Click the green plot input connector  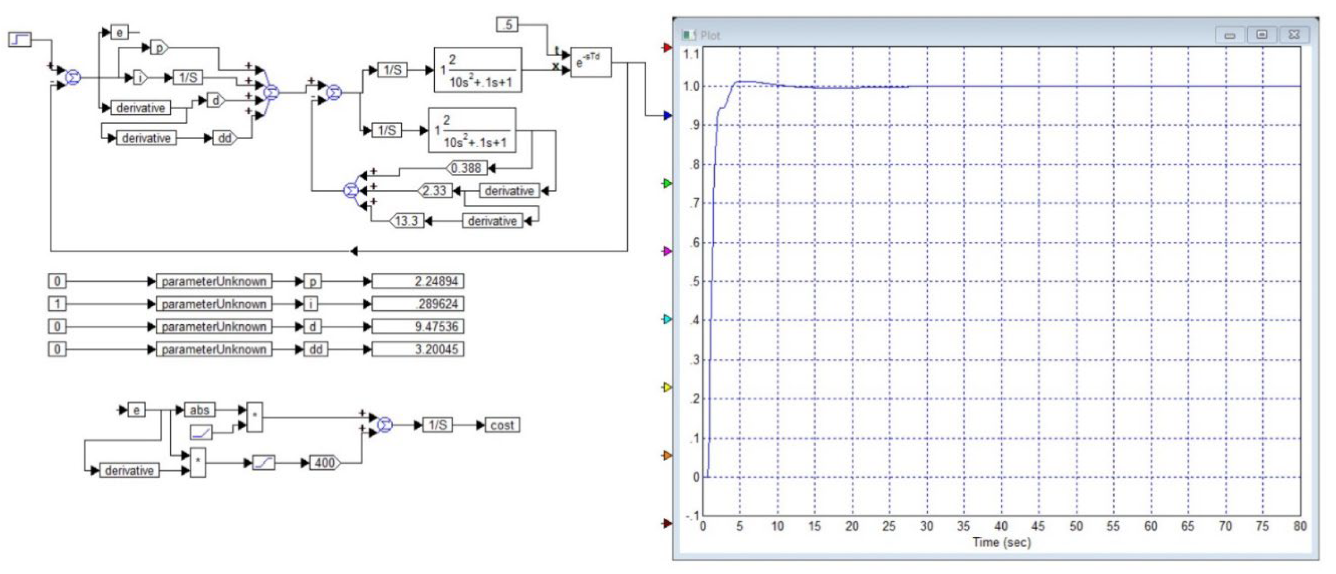coord(668,183)
